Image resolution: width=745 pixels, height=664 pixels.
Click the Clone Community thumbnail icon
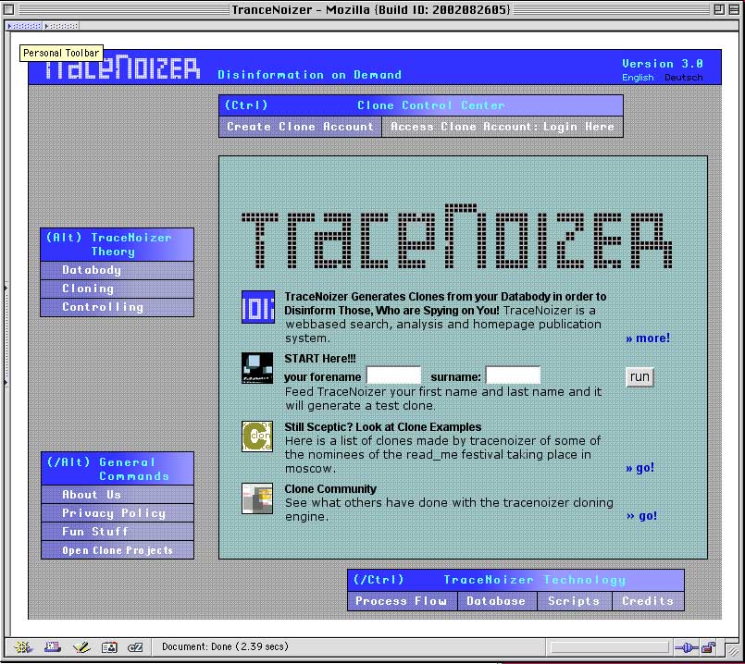point(257,498)
